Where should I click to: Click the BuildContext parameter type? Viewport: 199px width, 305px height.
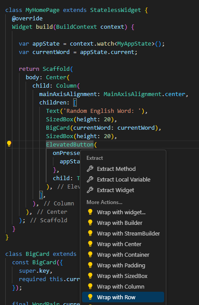(76, 27)
